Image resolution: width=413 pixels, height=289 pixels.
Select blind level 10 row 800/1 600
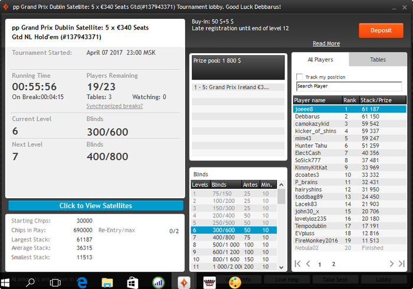pyautogui.click(x=234, y=260)
